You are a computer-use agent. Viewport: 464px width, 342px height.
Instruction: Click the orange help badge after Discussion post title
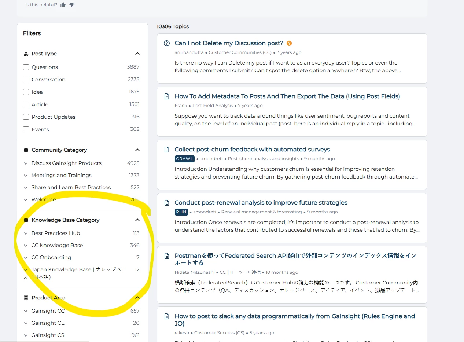289,43
